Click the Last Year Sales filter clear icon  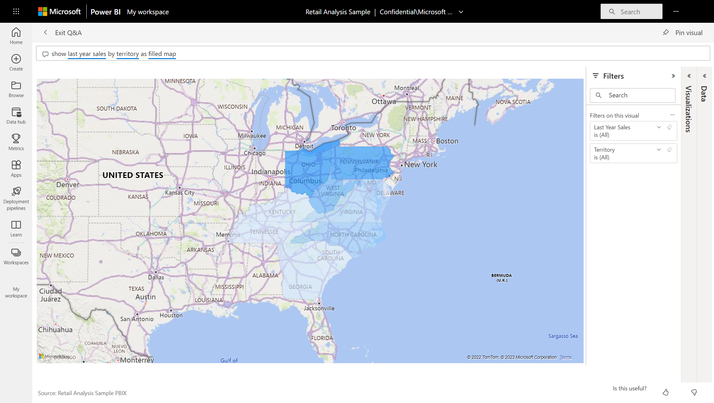point(669,127)
